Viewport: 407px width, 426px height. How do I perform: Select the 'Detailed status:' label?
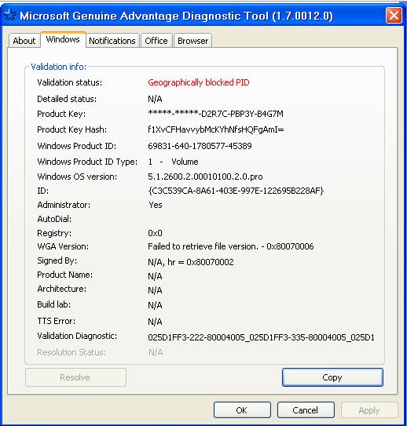(x=67, y=99)
